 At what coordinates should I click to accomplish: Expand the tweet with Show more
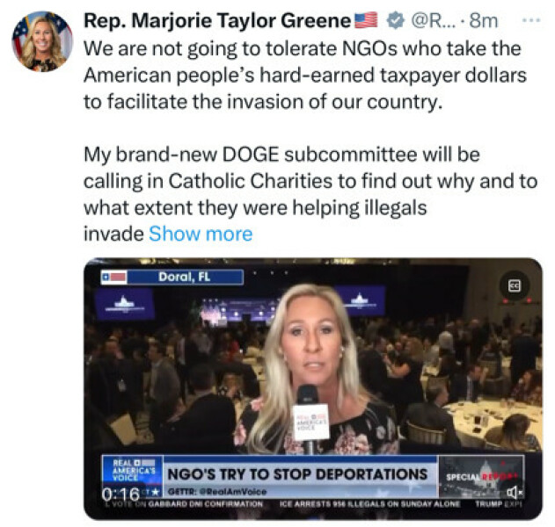tap(201, 234)
